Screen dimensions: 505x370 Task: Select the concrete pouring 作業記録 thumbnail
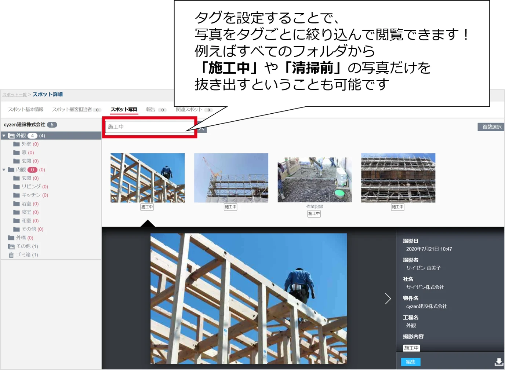click(315, 180)
